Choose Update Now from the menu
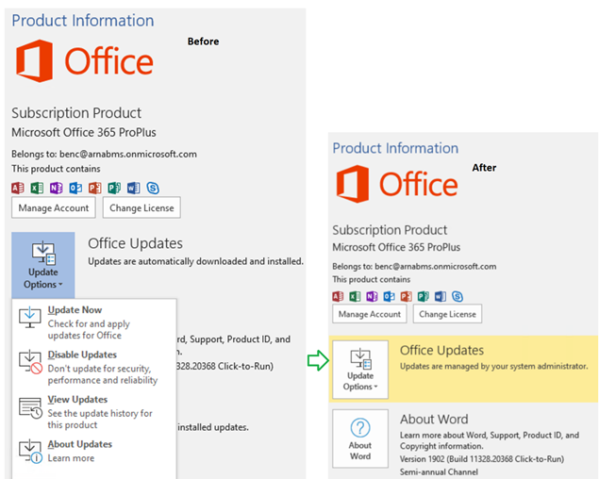Image resolution: width=599 pixels, height=479 pixels. click(x=94, y=322)
